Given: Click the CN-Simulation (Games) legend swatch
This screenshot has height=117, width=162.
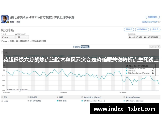Looking at the screenshot, I should tap(82, 101).
